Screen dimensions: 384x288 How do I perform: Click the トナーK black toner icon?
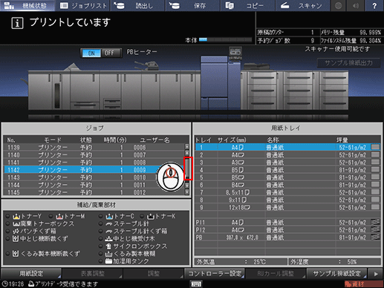[151, 217]
